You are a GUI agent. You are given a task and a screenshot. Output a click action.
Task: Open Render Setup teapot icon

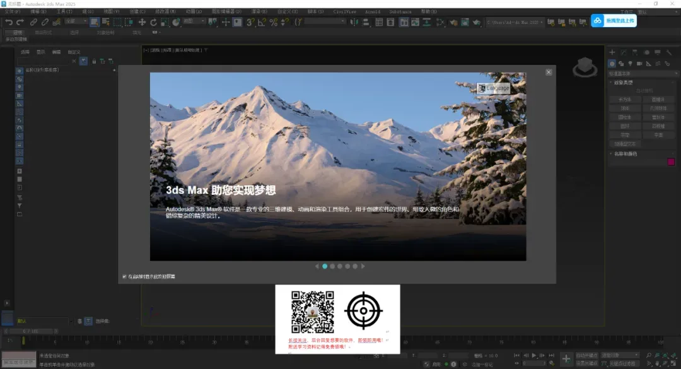tap(453, 22)
